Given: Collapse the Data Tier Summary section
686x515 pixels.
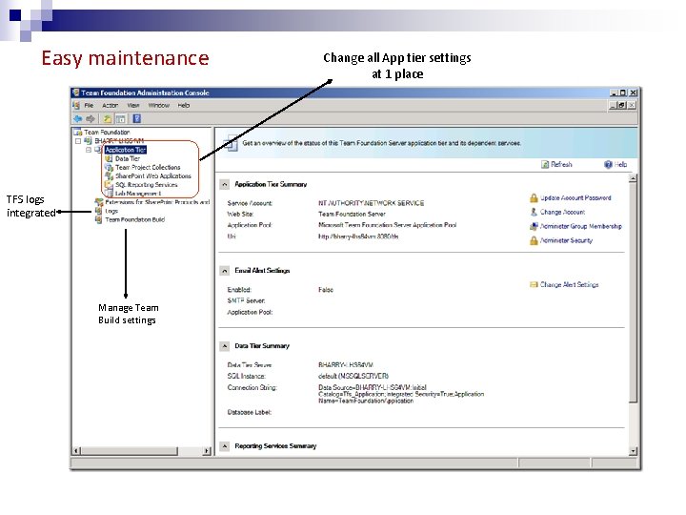Looking at the screenshot, I should tap(225, 346).
